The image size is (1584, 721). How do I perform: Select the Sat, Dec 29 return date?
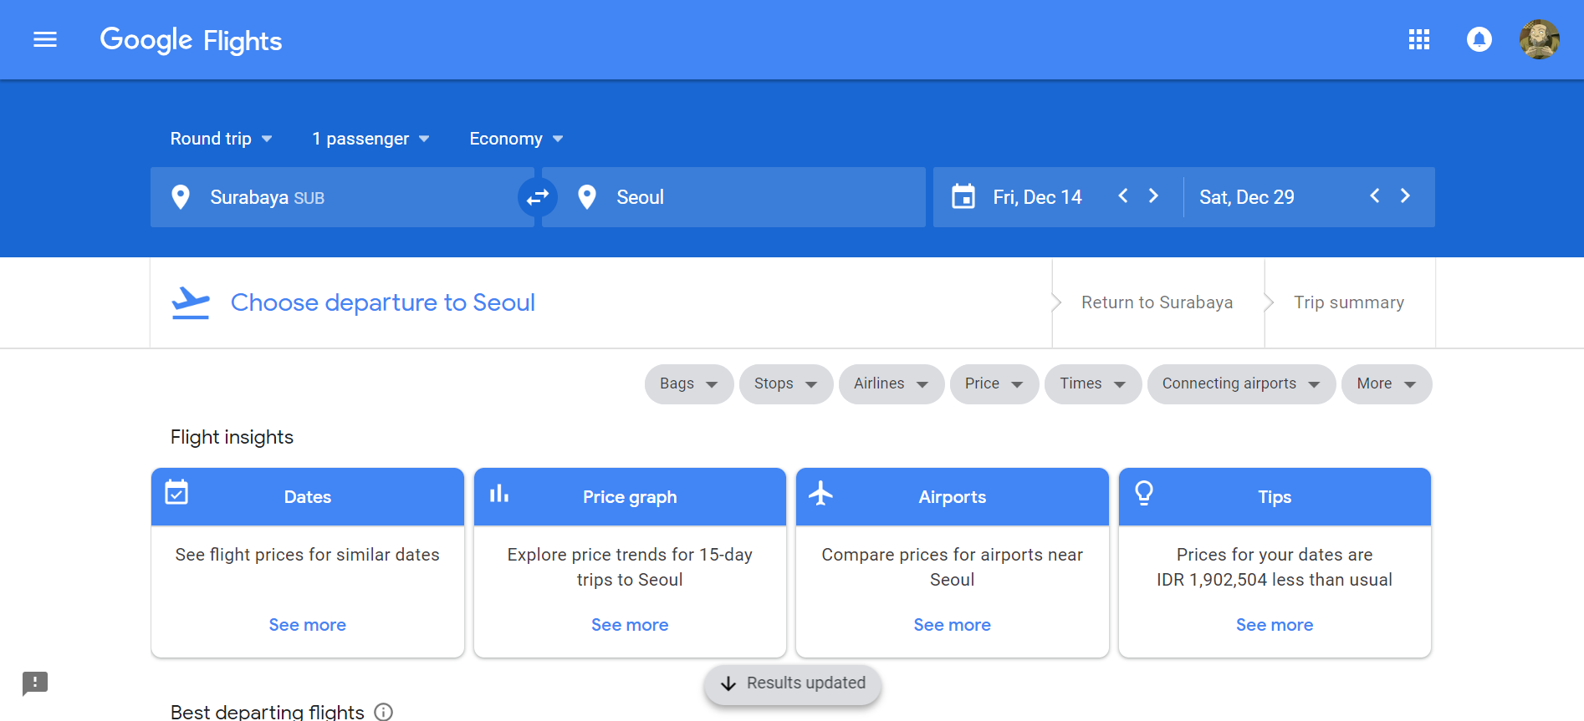pos(1247,197)
